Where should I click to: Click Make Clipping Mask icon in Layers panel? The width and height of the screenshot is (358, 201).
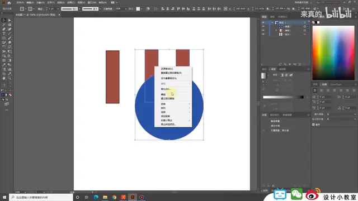(x=290, y=65)
